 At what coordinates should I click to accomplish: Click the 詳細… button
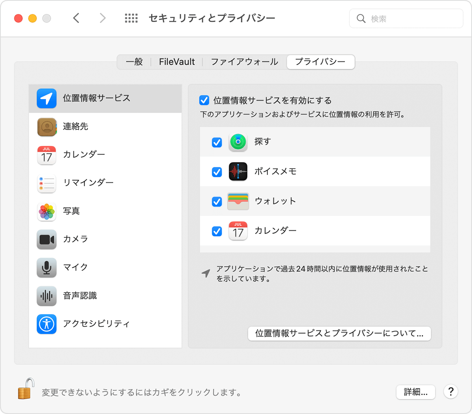pyautogui.click(x=416, y=392)
